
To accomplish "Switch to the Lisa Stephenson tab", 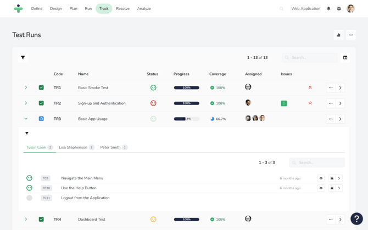I will tap(73, 147).
